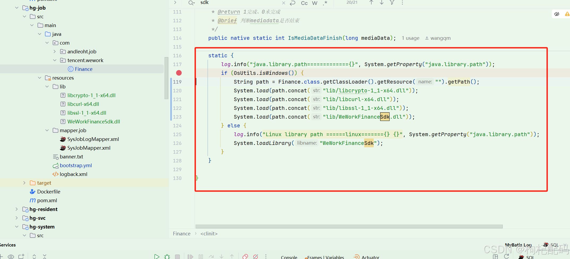
Task: Select libcrypto-1_1-x64.dll in the tree
Action: click(x=91, y=95)
